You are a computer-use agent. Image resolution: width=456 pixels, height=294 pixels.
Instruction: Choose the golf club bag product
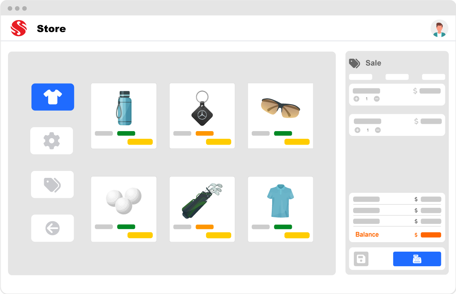coord(202,209)
